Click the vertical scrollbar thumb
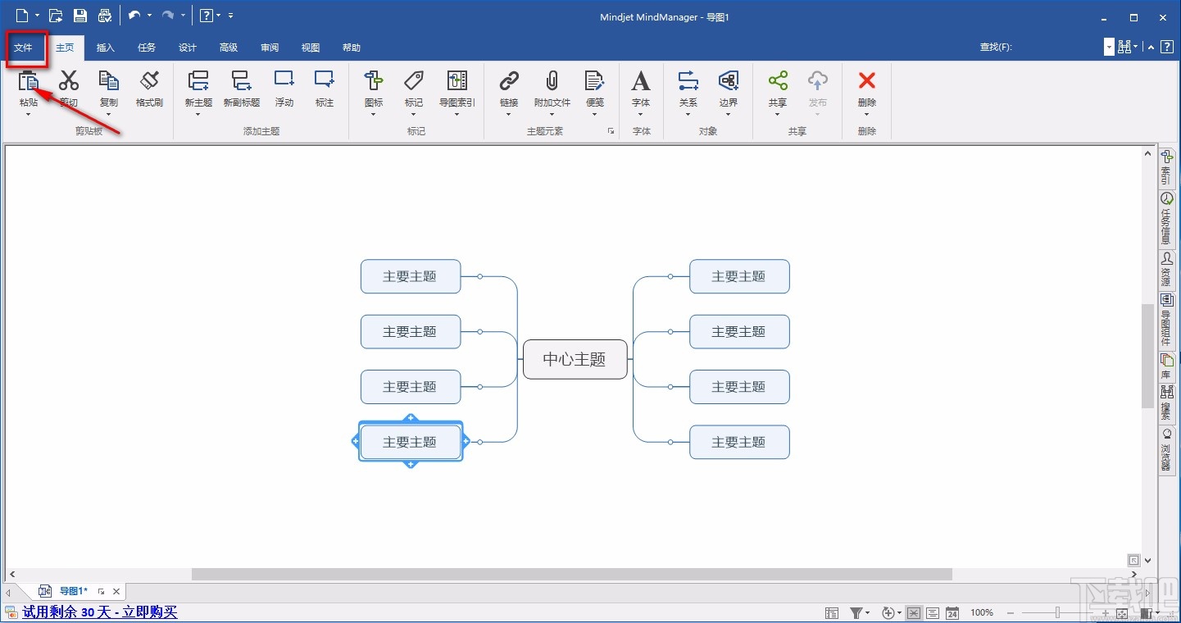 [x=1147, y=356]
